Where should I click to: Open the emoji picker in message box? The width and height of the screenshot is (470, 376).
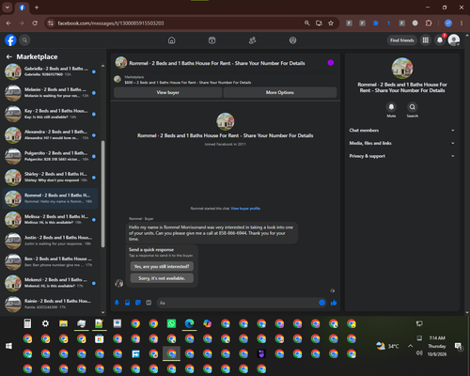(x=321, y=303)
